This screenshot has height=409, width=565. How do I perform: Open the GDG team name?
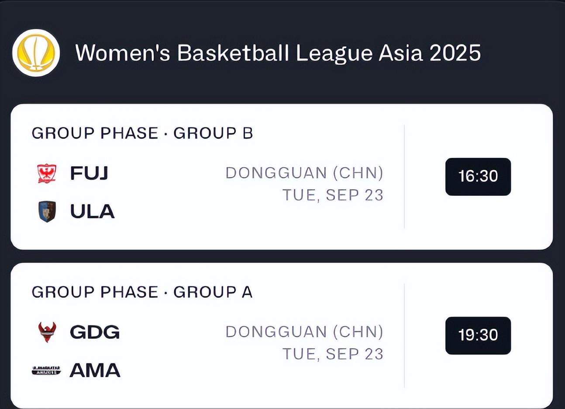tap(94, 332)
